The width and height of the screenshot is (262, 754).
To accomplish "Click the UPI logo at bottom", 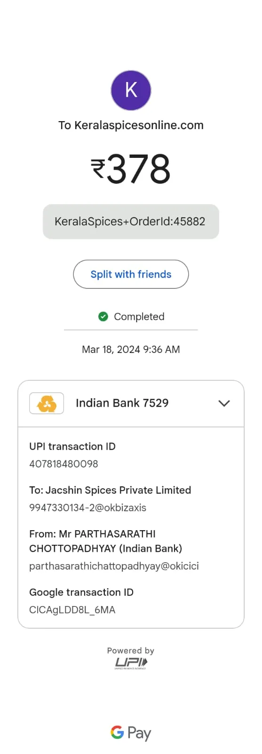I will (x=131, y=664).
